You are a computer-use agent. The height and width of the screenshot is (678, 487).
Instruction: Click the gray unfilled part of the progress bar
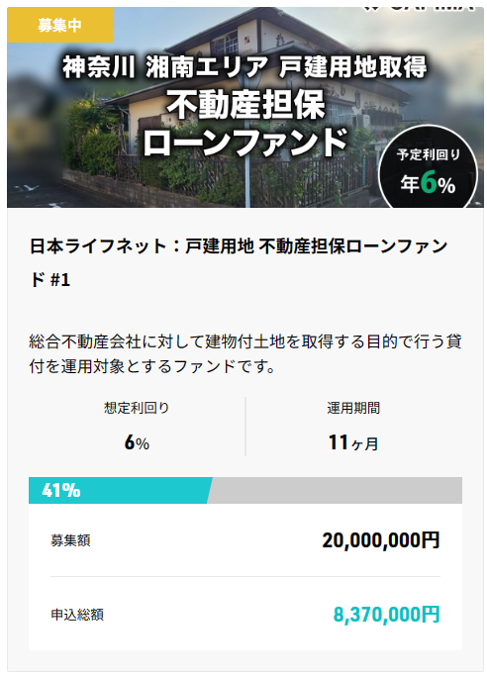click(x=336, y=490)
